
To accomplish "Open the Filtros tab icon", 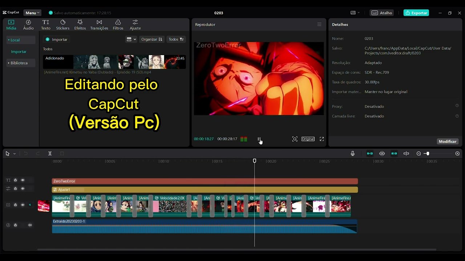I will [118, 22].
